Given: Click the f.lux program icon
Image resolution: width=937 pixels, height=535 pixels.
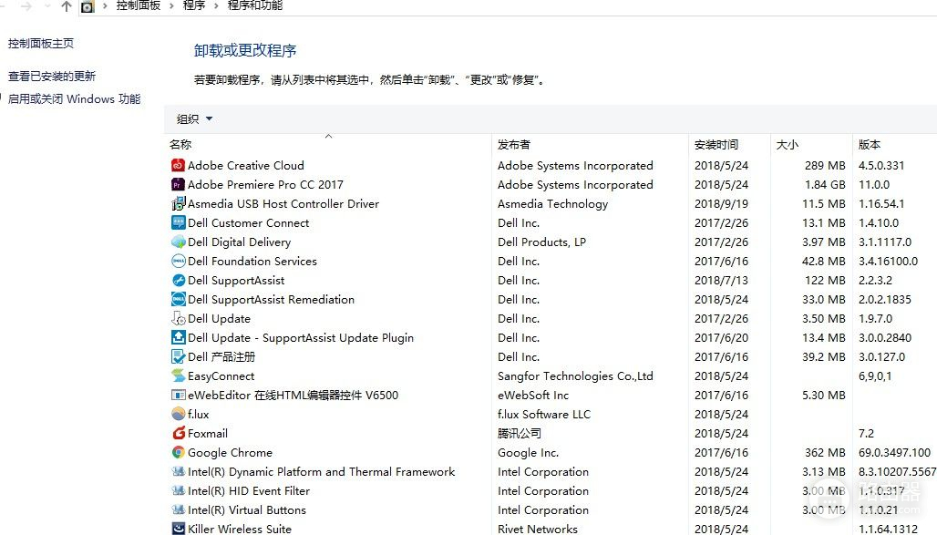Looking at the screenshot, I should [x=178, y=415].
